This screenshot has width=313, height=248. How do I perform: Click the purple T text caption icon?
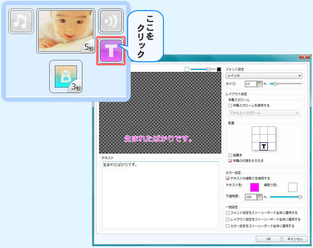pos(110,51)
